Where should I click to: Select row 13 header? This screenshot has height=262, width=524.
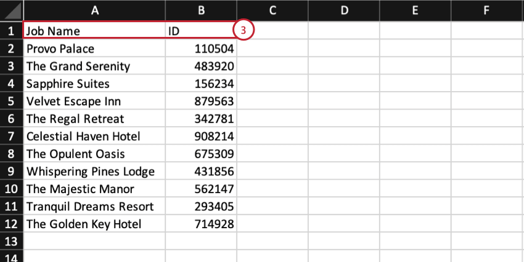coord(12,241)
